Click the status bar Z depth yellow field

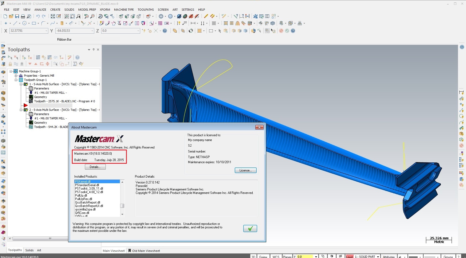pos(305,256)
